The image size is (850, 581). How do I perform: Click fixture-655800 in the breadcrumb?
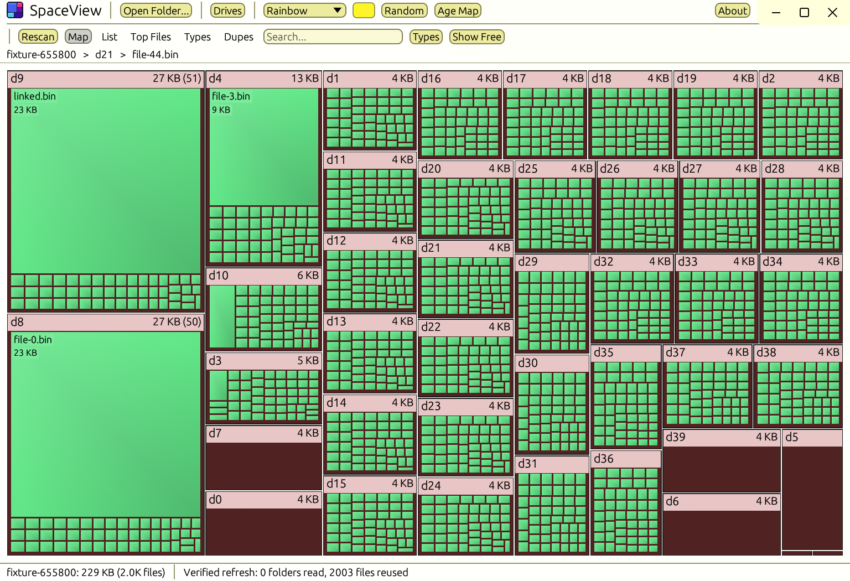point(42,54)
